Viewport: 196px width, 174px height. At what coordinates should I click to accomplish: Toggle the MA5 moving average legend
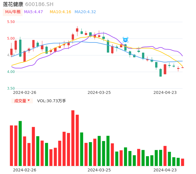click(x=33, y=12)
